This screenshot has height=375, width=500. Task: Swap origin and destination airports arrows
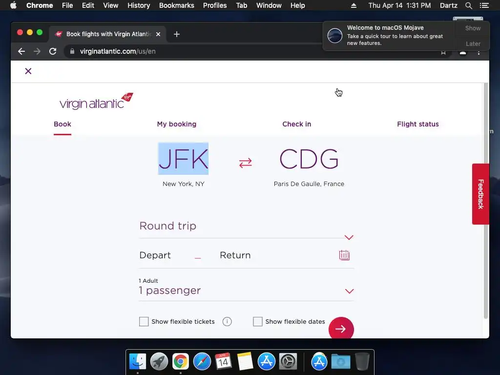click(245, 163)
